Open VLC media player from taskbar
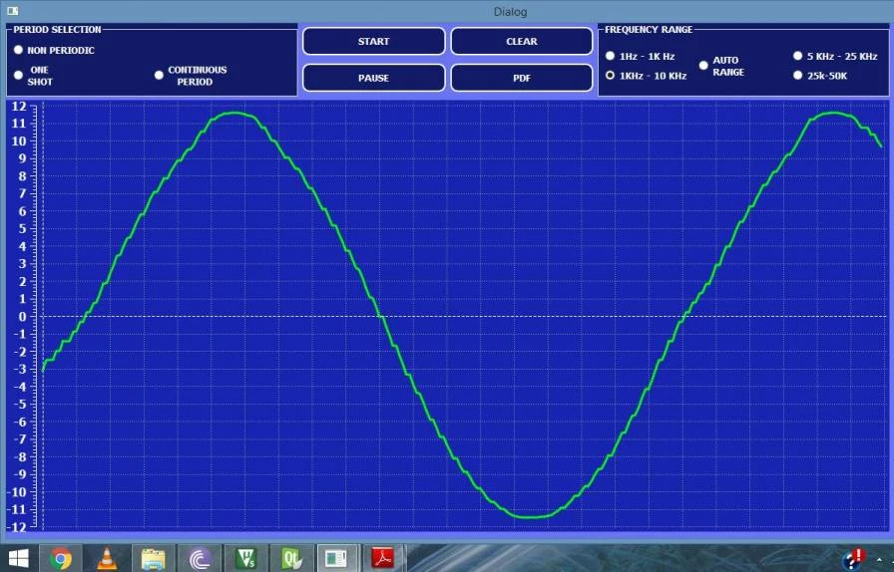894x572 pixels. pos(107,558)
